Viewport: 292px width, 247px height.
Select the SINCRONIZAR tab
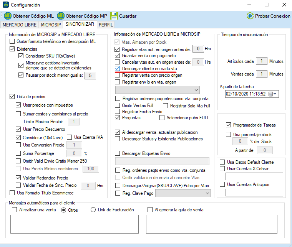pyautogui.click(x=80, y=24)
